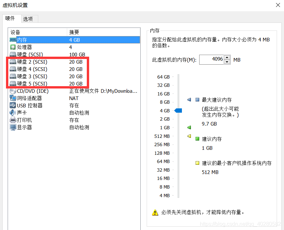This screenshot has height=230, width=284.
Task: Select the 硬盘 (SCSI) 100 GB row
Action: tap(74, 54)
